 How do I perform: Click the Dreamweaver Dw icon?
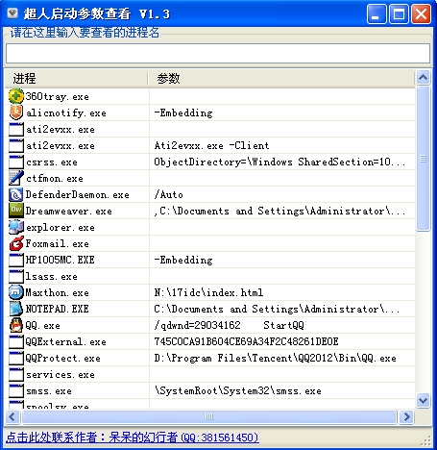point(16,211)
